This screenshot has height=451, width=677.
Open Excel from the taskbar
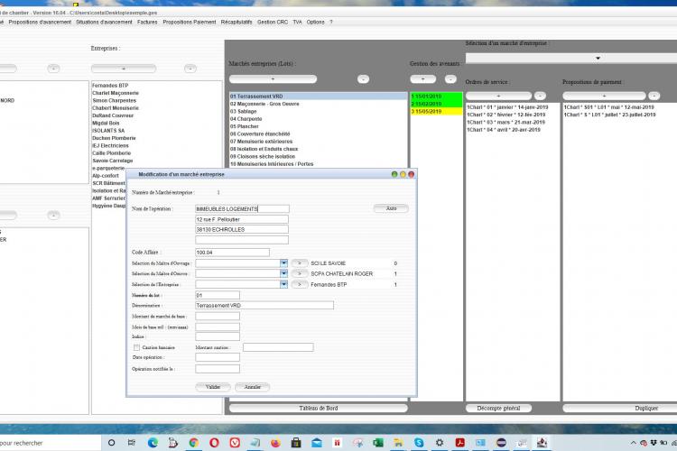point(378,443)
